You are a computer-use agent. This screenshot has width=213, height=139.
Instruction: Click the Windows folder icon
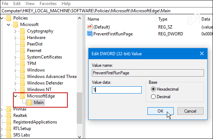pyautogui.click(x=22, y=70)
